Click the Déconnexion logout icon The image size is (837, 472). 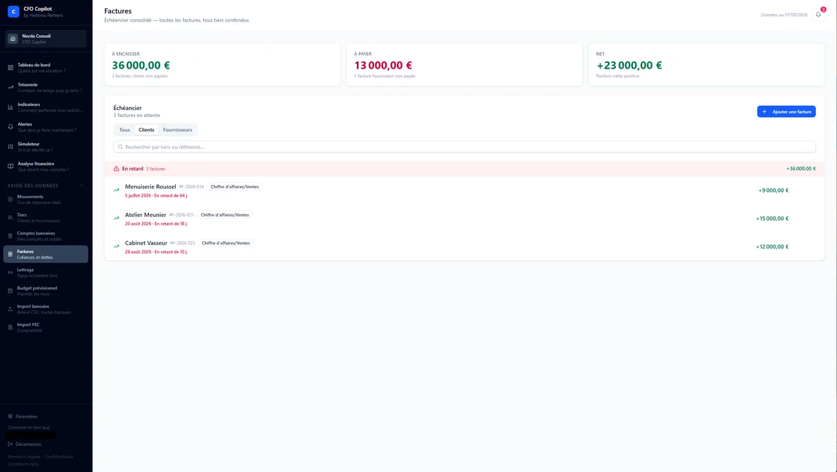click(x=10, y=445)
